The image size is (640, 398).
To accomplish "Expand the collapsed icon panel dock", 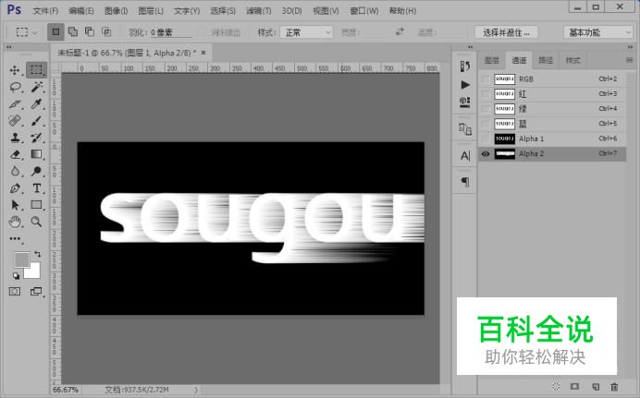I will pos(470,48).
